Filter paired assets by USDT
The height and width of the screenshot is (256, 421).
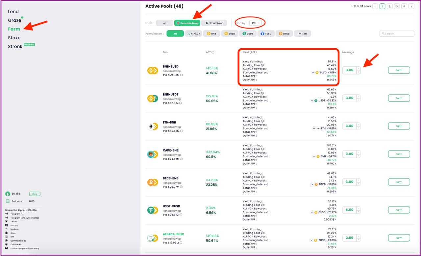tap(248, 34)
